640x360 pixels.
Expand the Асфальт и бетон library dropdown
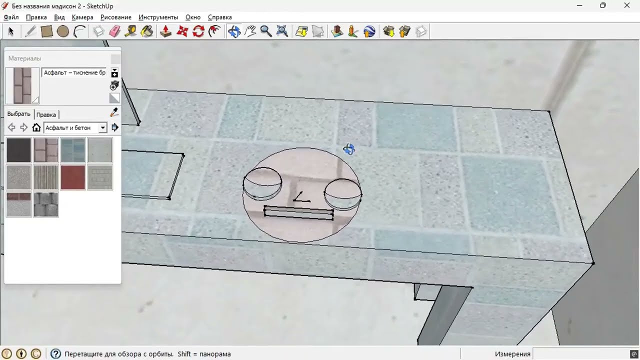(x=102, y=128)
